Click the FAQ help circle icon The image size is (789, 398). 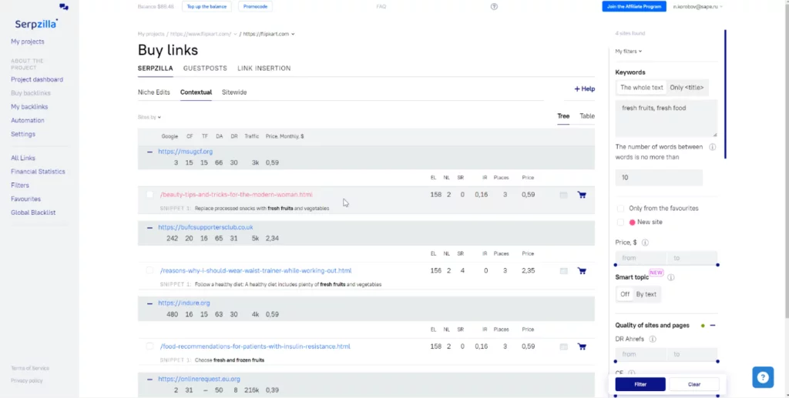494,6
